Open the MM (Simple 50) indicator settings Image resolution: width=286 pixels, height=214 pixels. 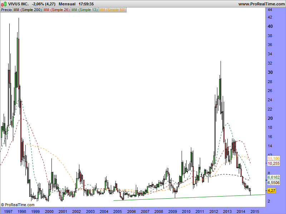tap(112, 10)
